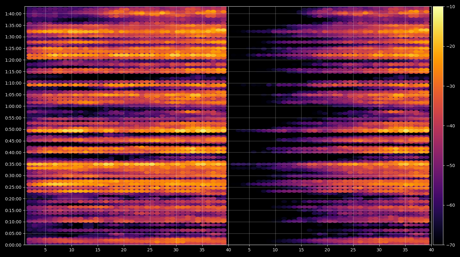Screen dimensions: 460x257
Task: Click the 1:15:00 y-axis tick label
Action: tap(13, 72)
